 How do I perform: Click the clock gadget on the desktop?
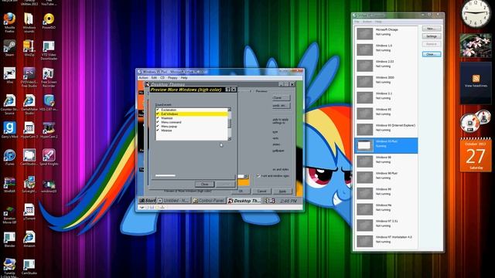click(x=476, y=13)
